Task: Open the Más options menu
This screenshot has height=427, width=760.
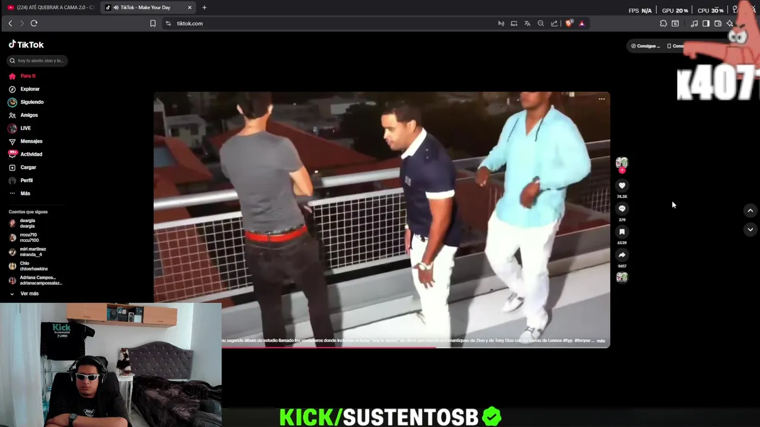Action: [x=20, y=193]
